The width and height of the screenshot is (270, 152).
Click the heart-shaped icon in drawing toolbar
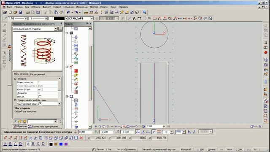click(x=200, y=18)
